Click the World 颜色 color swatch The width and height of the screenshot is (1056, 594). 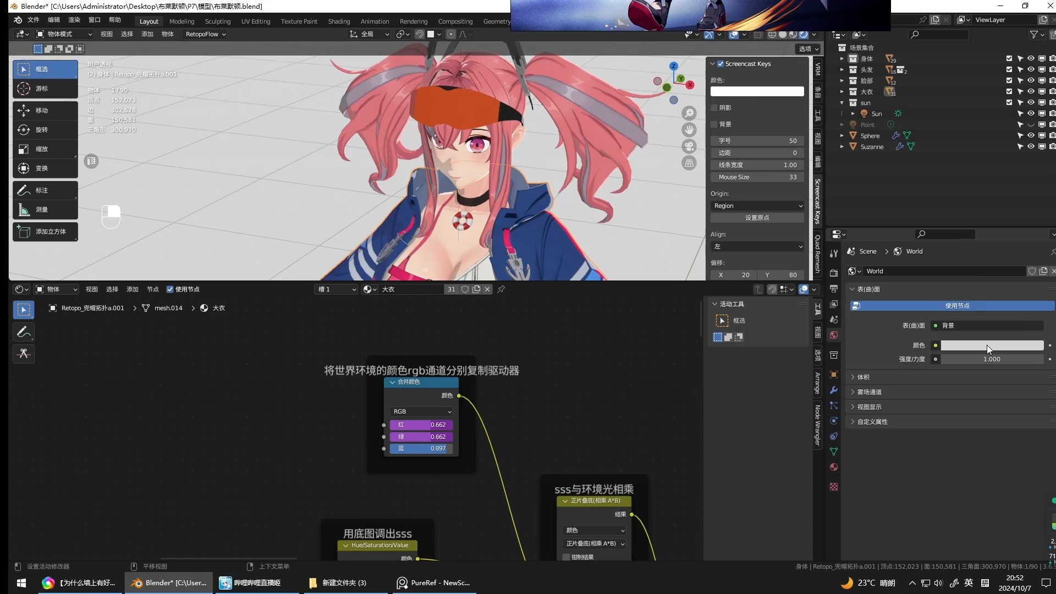992,345
